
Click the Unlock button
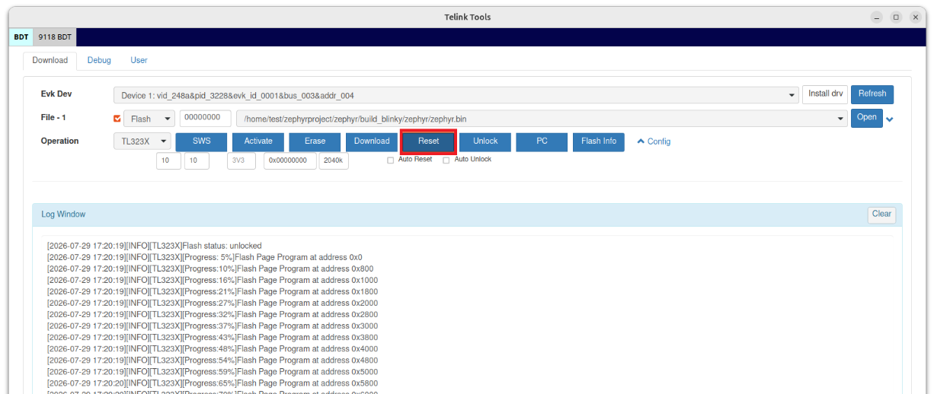tap(485, 141)
